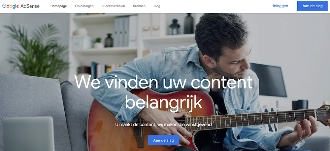330x151 pixels.
Task: Click the green palm plant at left
Action: click(x=36, y=51)
